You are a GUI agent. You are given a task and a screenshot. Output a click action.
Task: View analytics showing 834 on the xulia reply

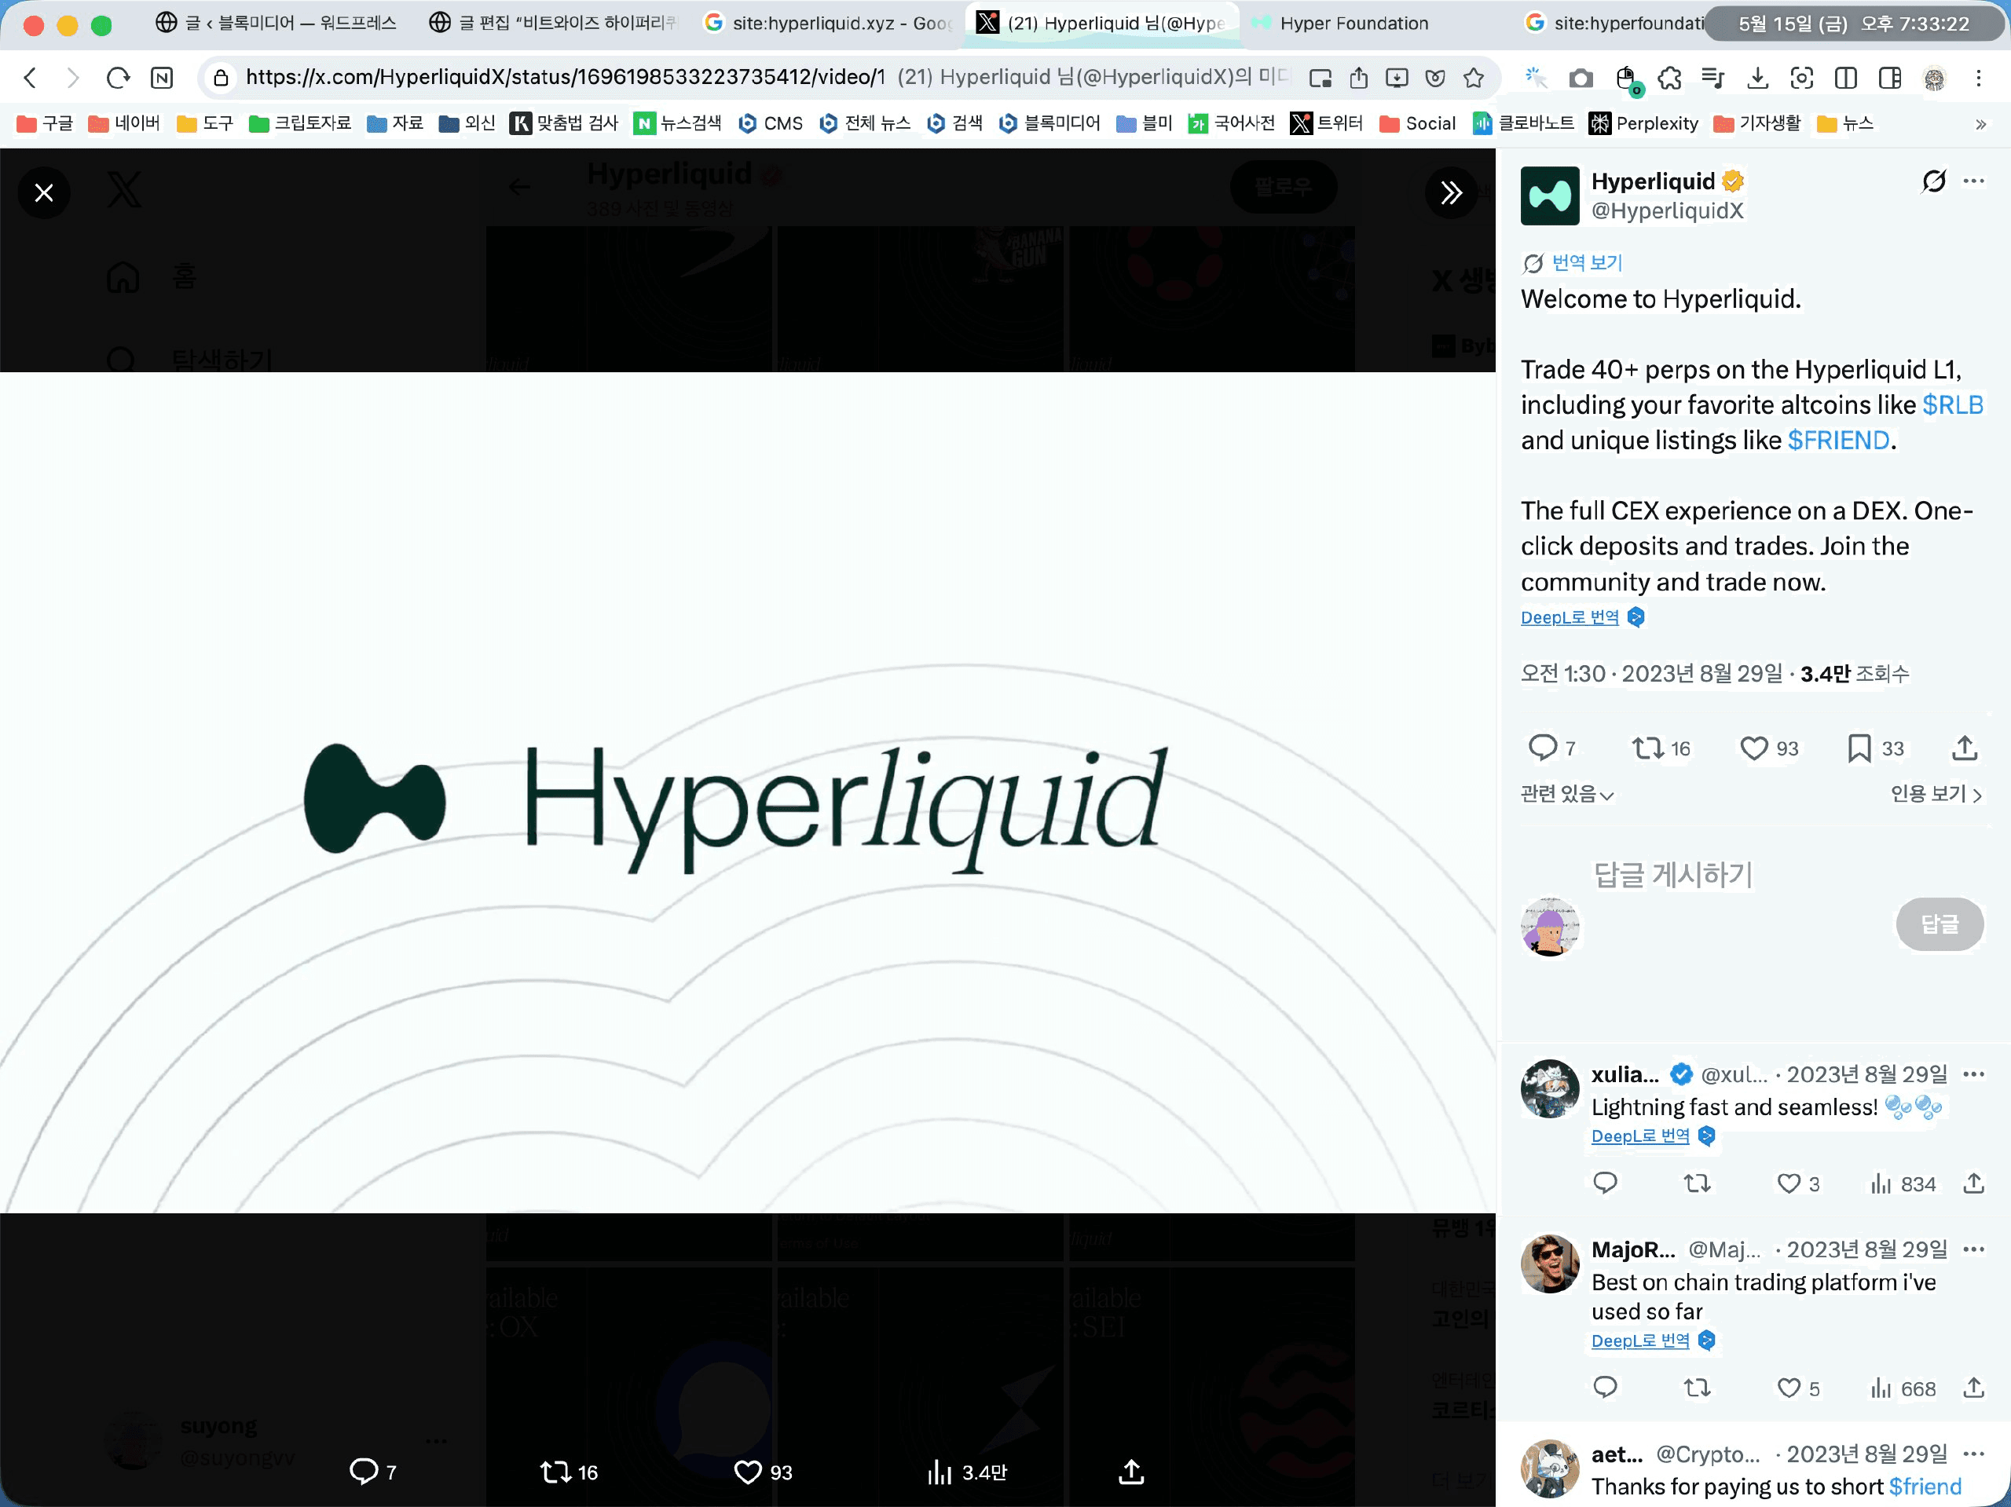tap(1902, 1183)
